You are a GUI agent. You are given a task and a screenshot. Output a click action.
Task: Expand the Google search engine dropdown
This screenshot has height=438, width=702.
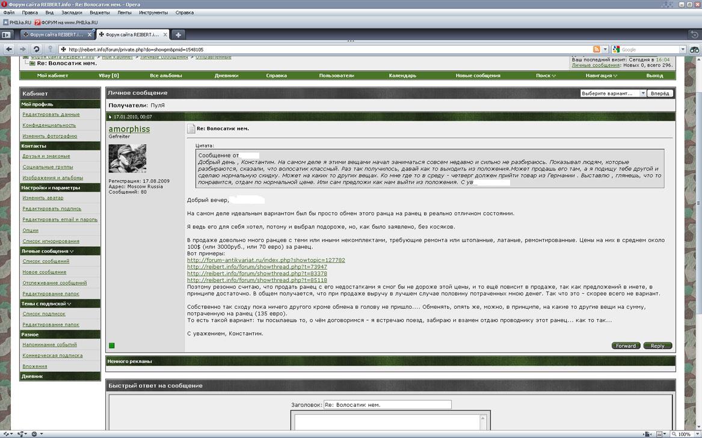[x=683, y=49]
